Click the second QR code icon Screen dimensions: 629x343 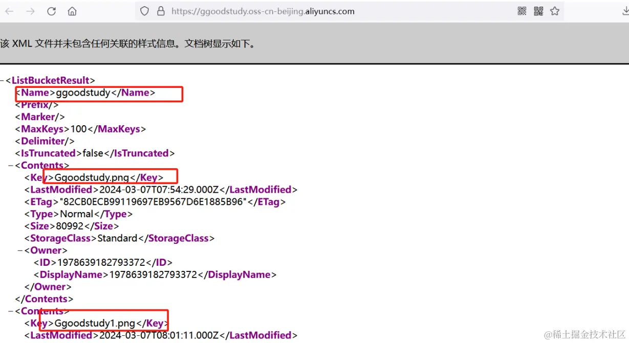pos(538,11)
